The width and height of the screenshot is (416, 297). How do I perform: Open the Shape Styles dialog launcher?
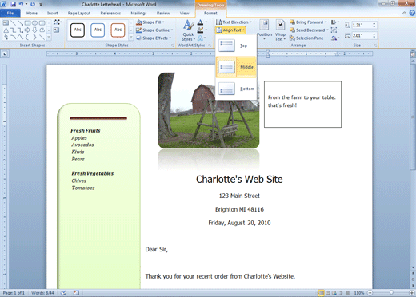click(x=173, y=46)
